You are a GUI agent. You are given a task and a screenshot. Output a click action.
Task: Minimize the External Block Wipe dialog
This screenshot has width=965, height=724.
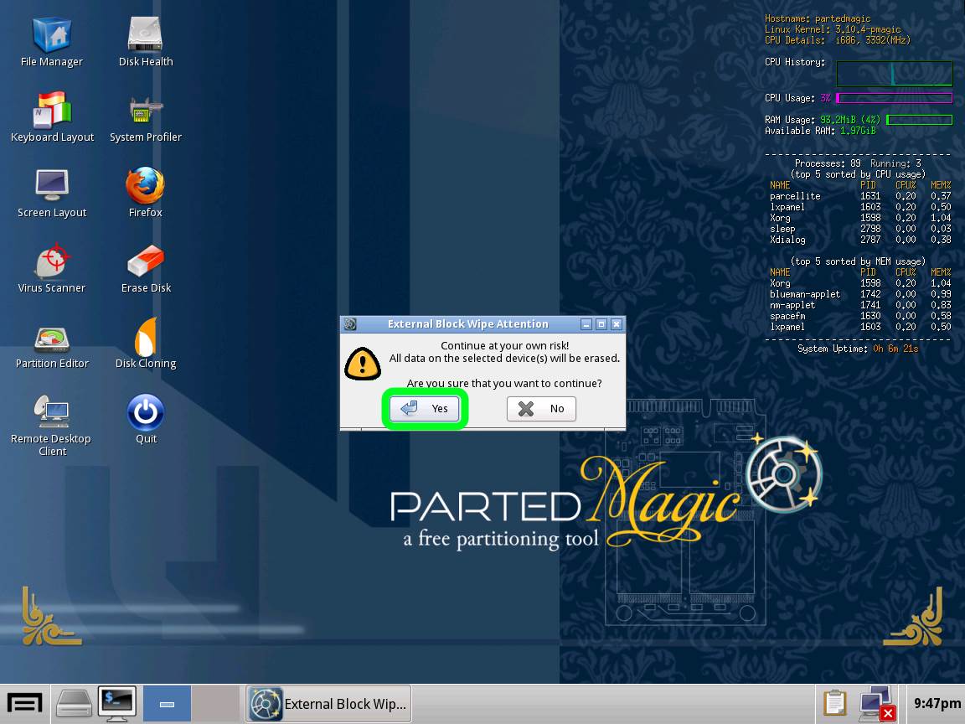[586, 323]
